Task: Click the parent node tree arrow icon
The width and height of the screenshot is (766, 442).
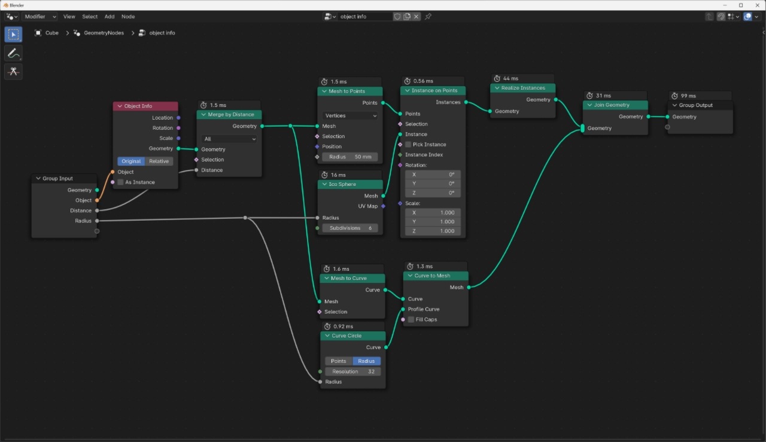Action: [x=710, y=17]
